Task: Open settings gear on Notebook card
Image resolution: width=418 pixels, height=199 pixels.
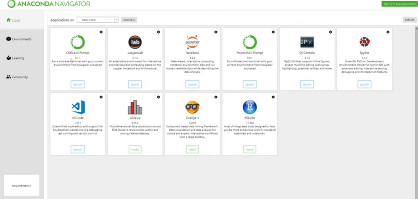Action: tap(216, 32)
